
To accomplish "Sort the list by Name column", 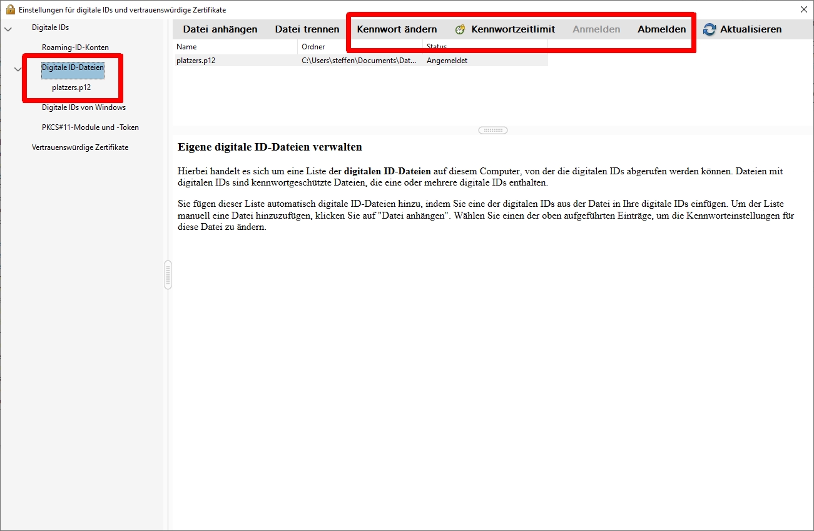I will click(x=235, y=47).
